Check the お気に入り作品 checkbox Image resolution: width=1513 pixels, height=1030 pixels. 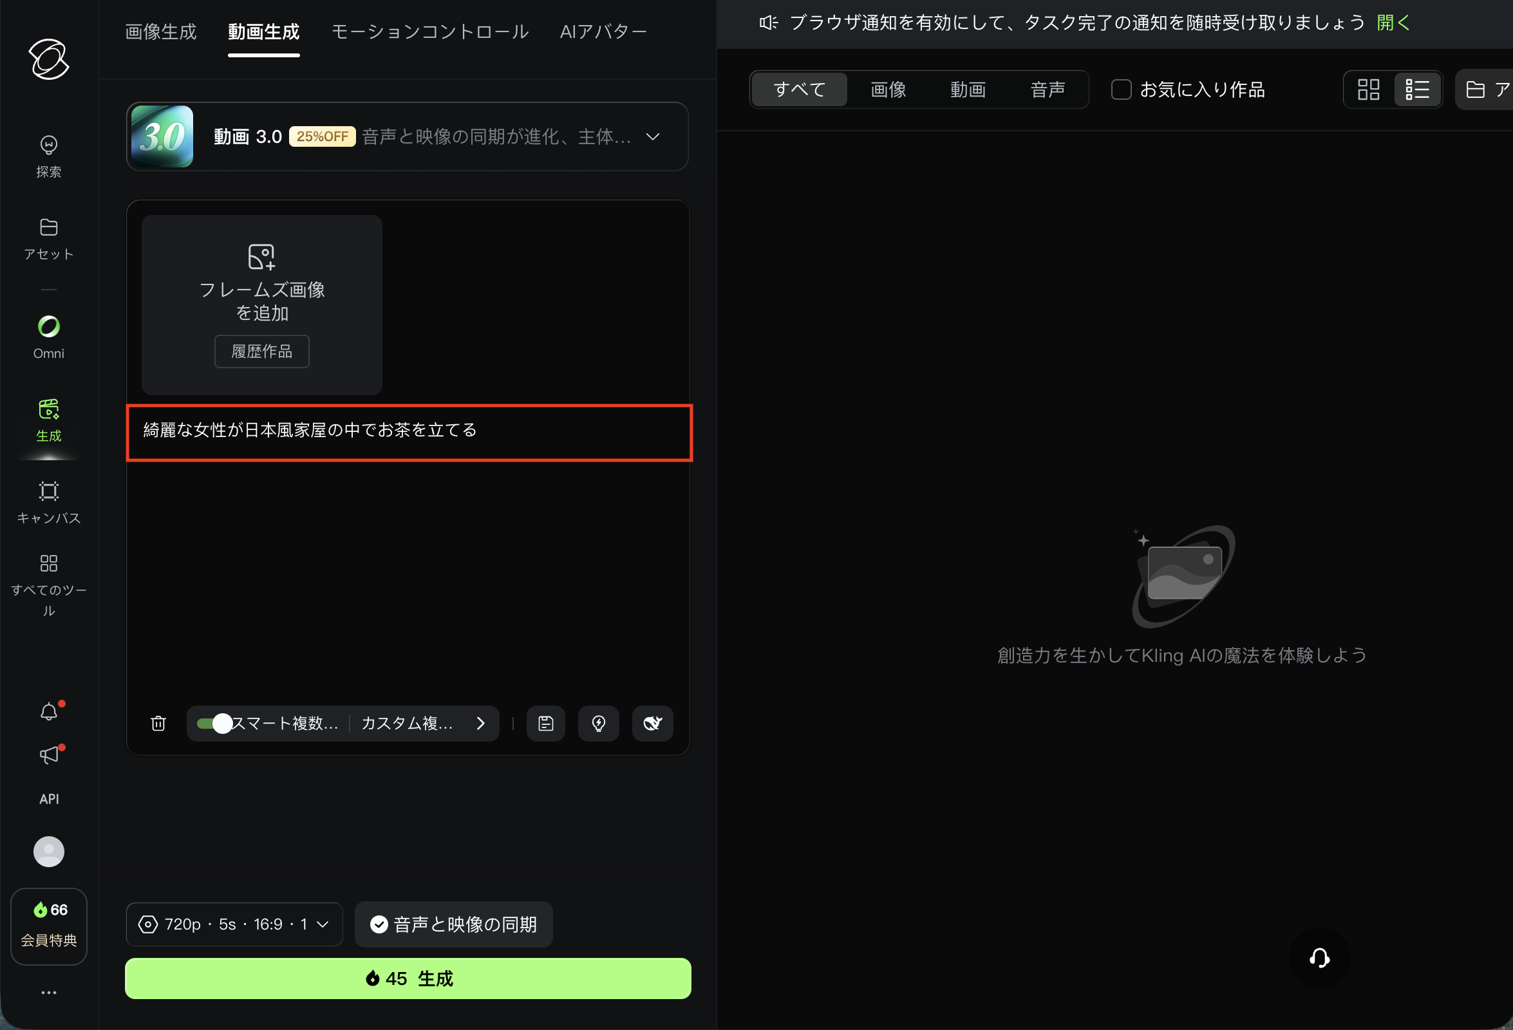(x=1120, y=89)
